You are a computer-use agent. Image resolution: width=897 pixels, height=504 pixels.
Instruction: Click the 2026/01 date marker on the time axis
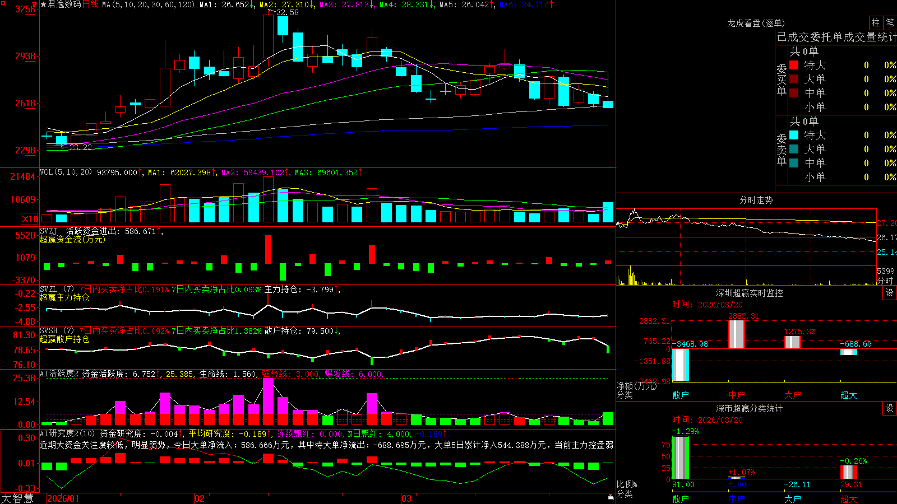click(63, 498)
